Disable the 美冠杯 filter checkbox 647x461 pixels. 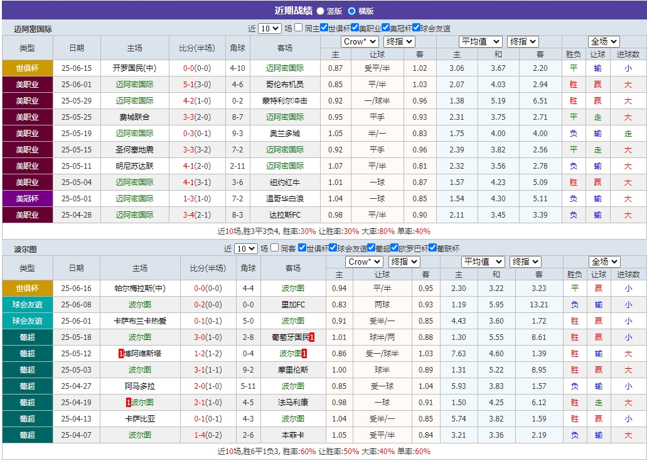[386, 28]
